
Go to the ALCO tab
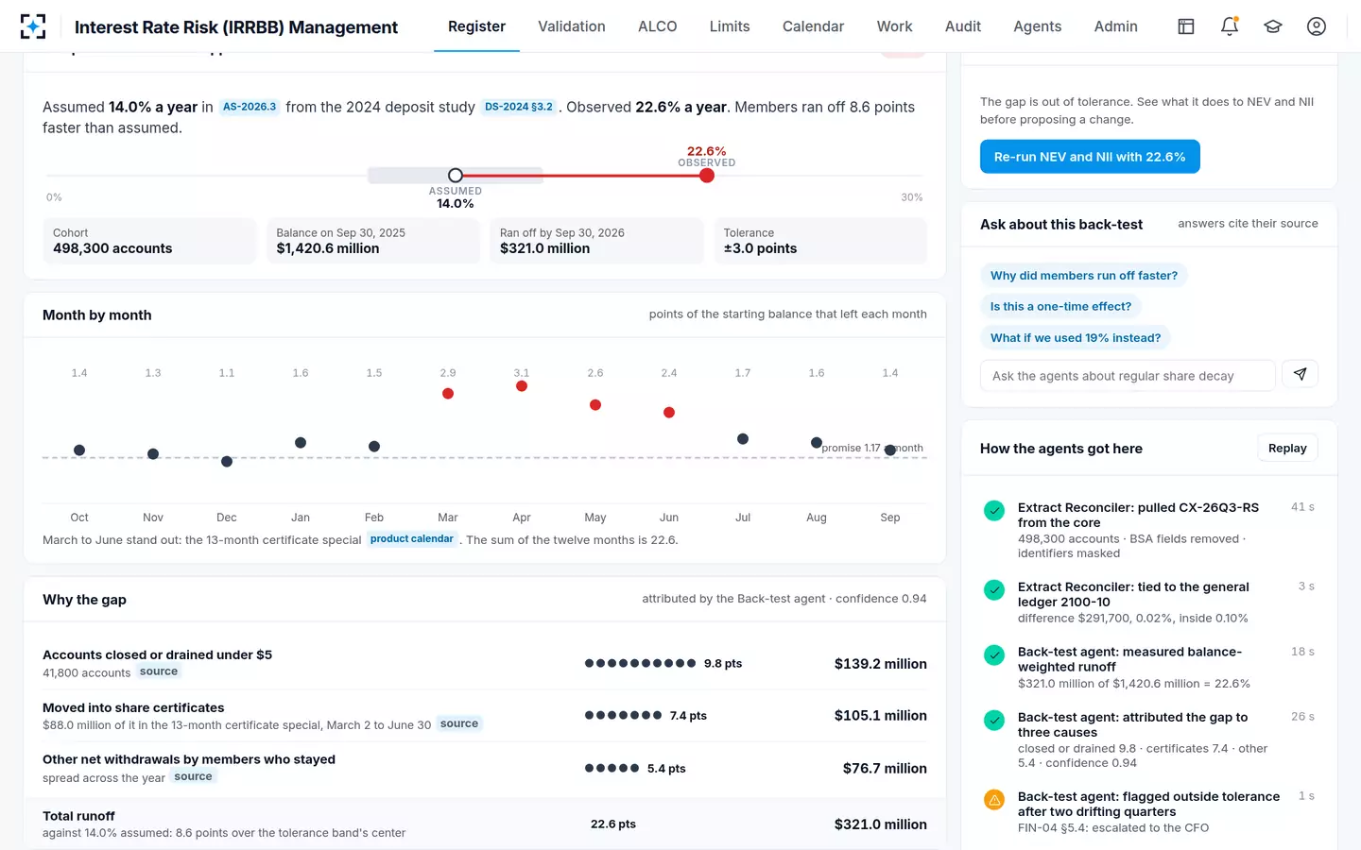pyautogui.click(x=658, y=26)
